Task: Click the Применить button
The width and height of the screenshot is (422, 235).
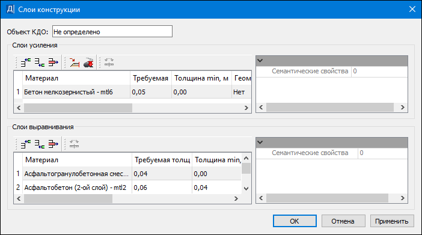Action: pos(392,221)
